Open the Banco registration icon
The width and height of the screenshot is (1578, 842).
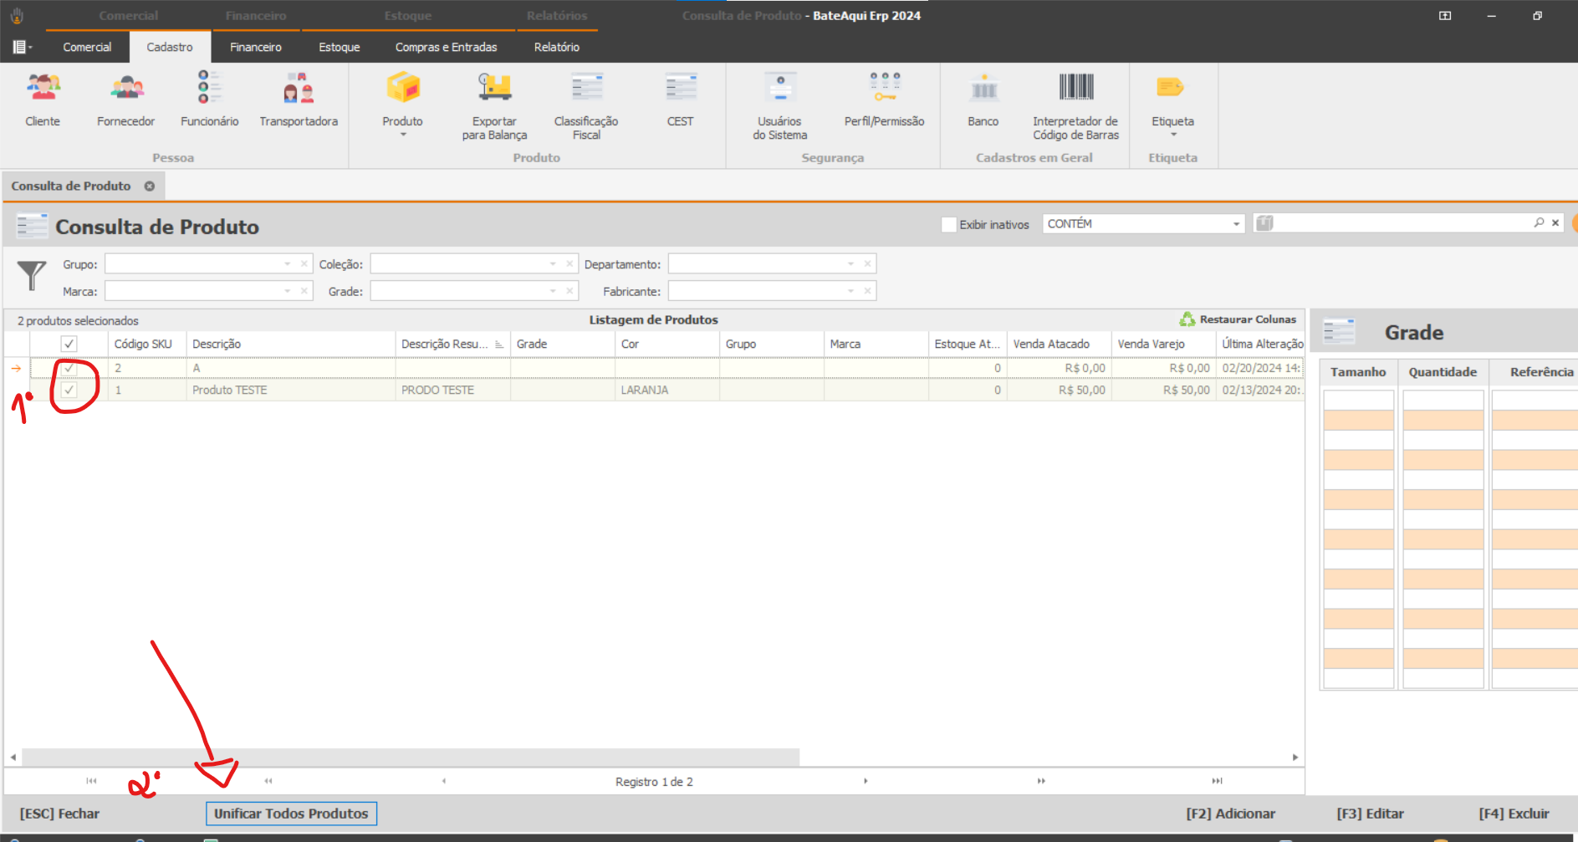pos(983,87)
